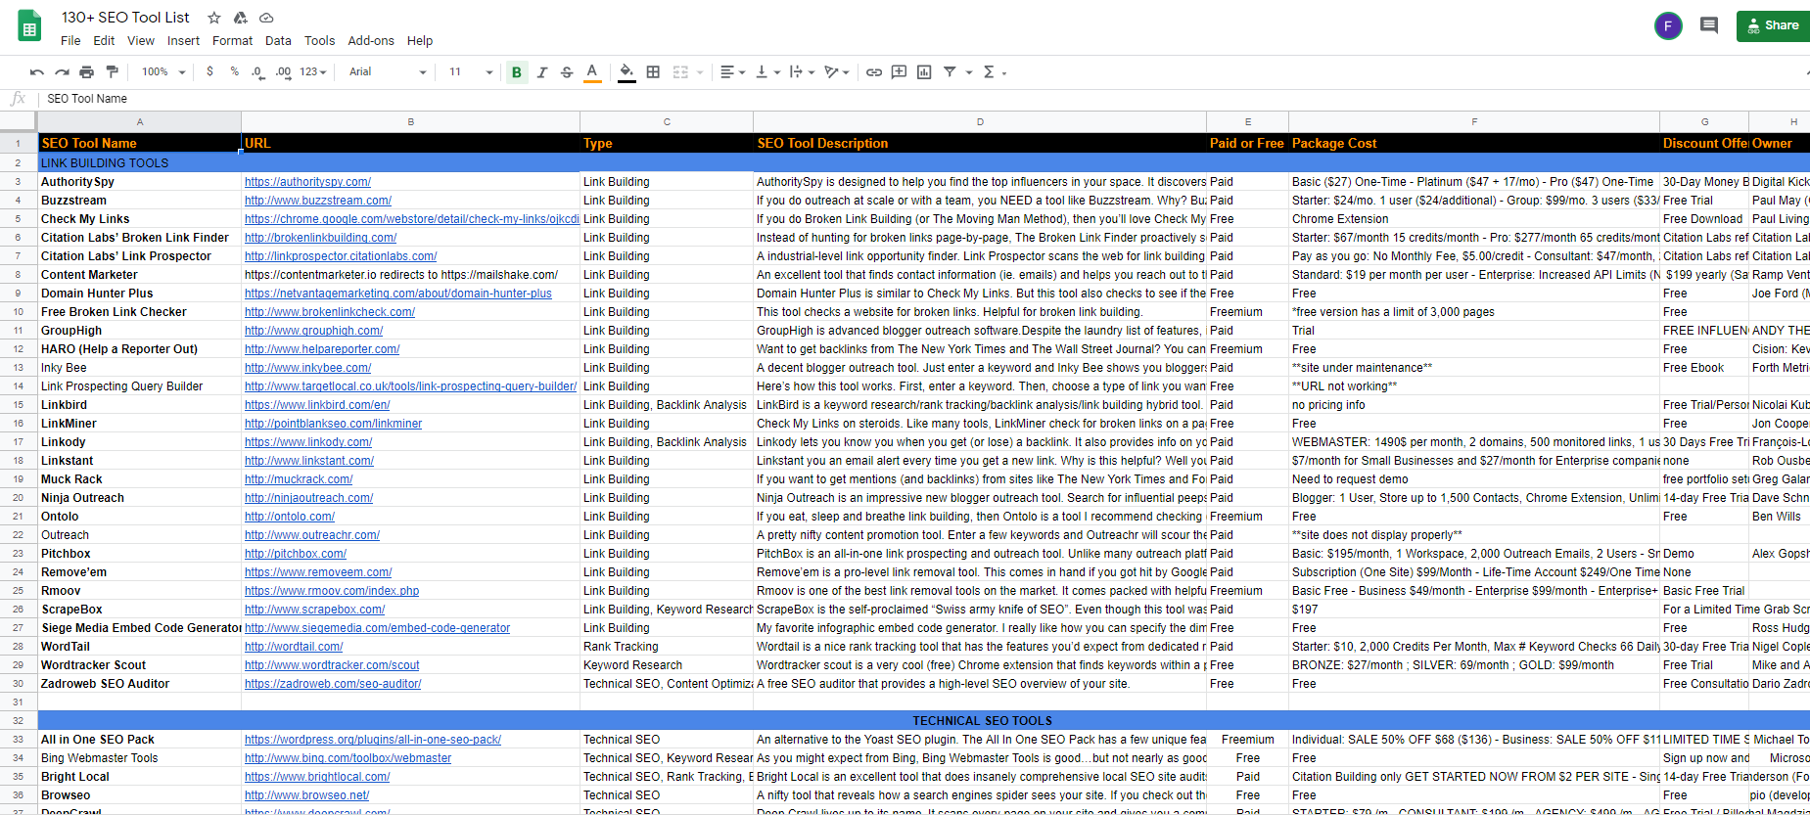Rename the document title 130+ SEO Tool List
The width and height of the screenshot is (1810, 815).
[x=125, y=18]
